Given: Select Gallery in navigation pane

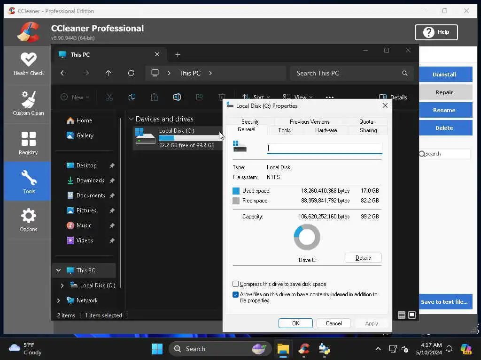Looking at the screenshot, I should coord(80,135).
